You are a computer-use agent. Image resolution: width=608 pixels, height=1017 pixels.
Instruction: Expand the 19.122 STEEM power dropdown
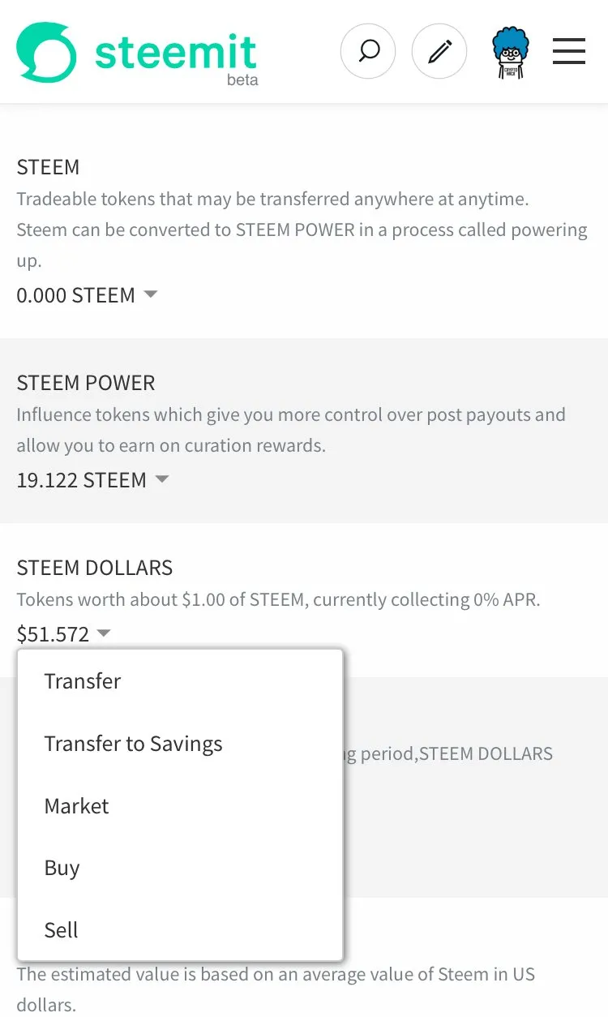(x=81, y=480)
